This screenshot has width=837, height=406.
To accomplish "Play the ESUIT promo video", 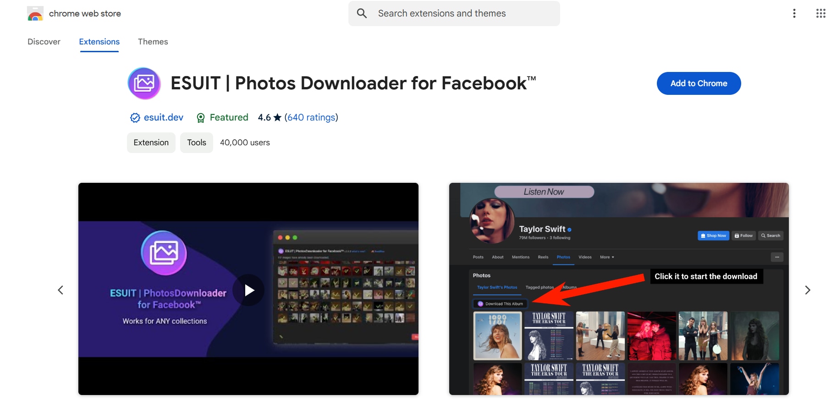I will (x=248, y=290).
